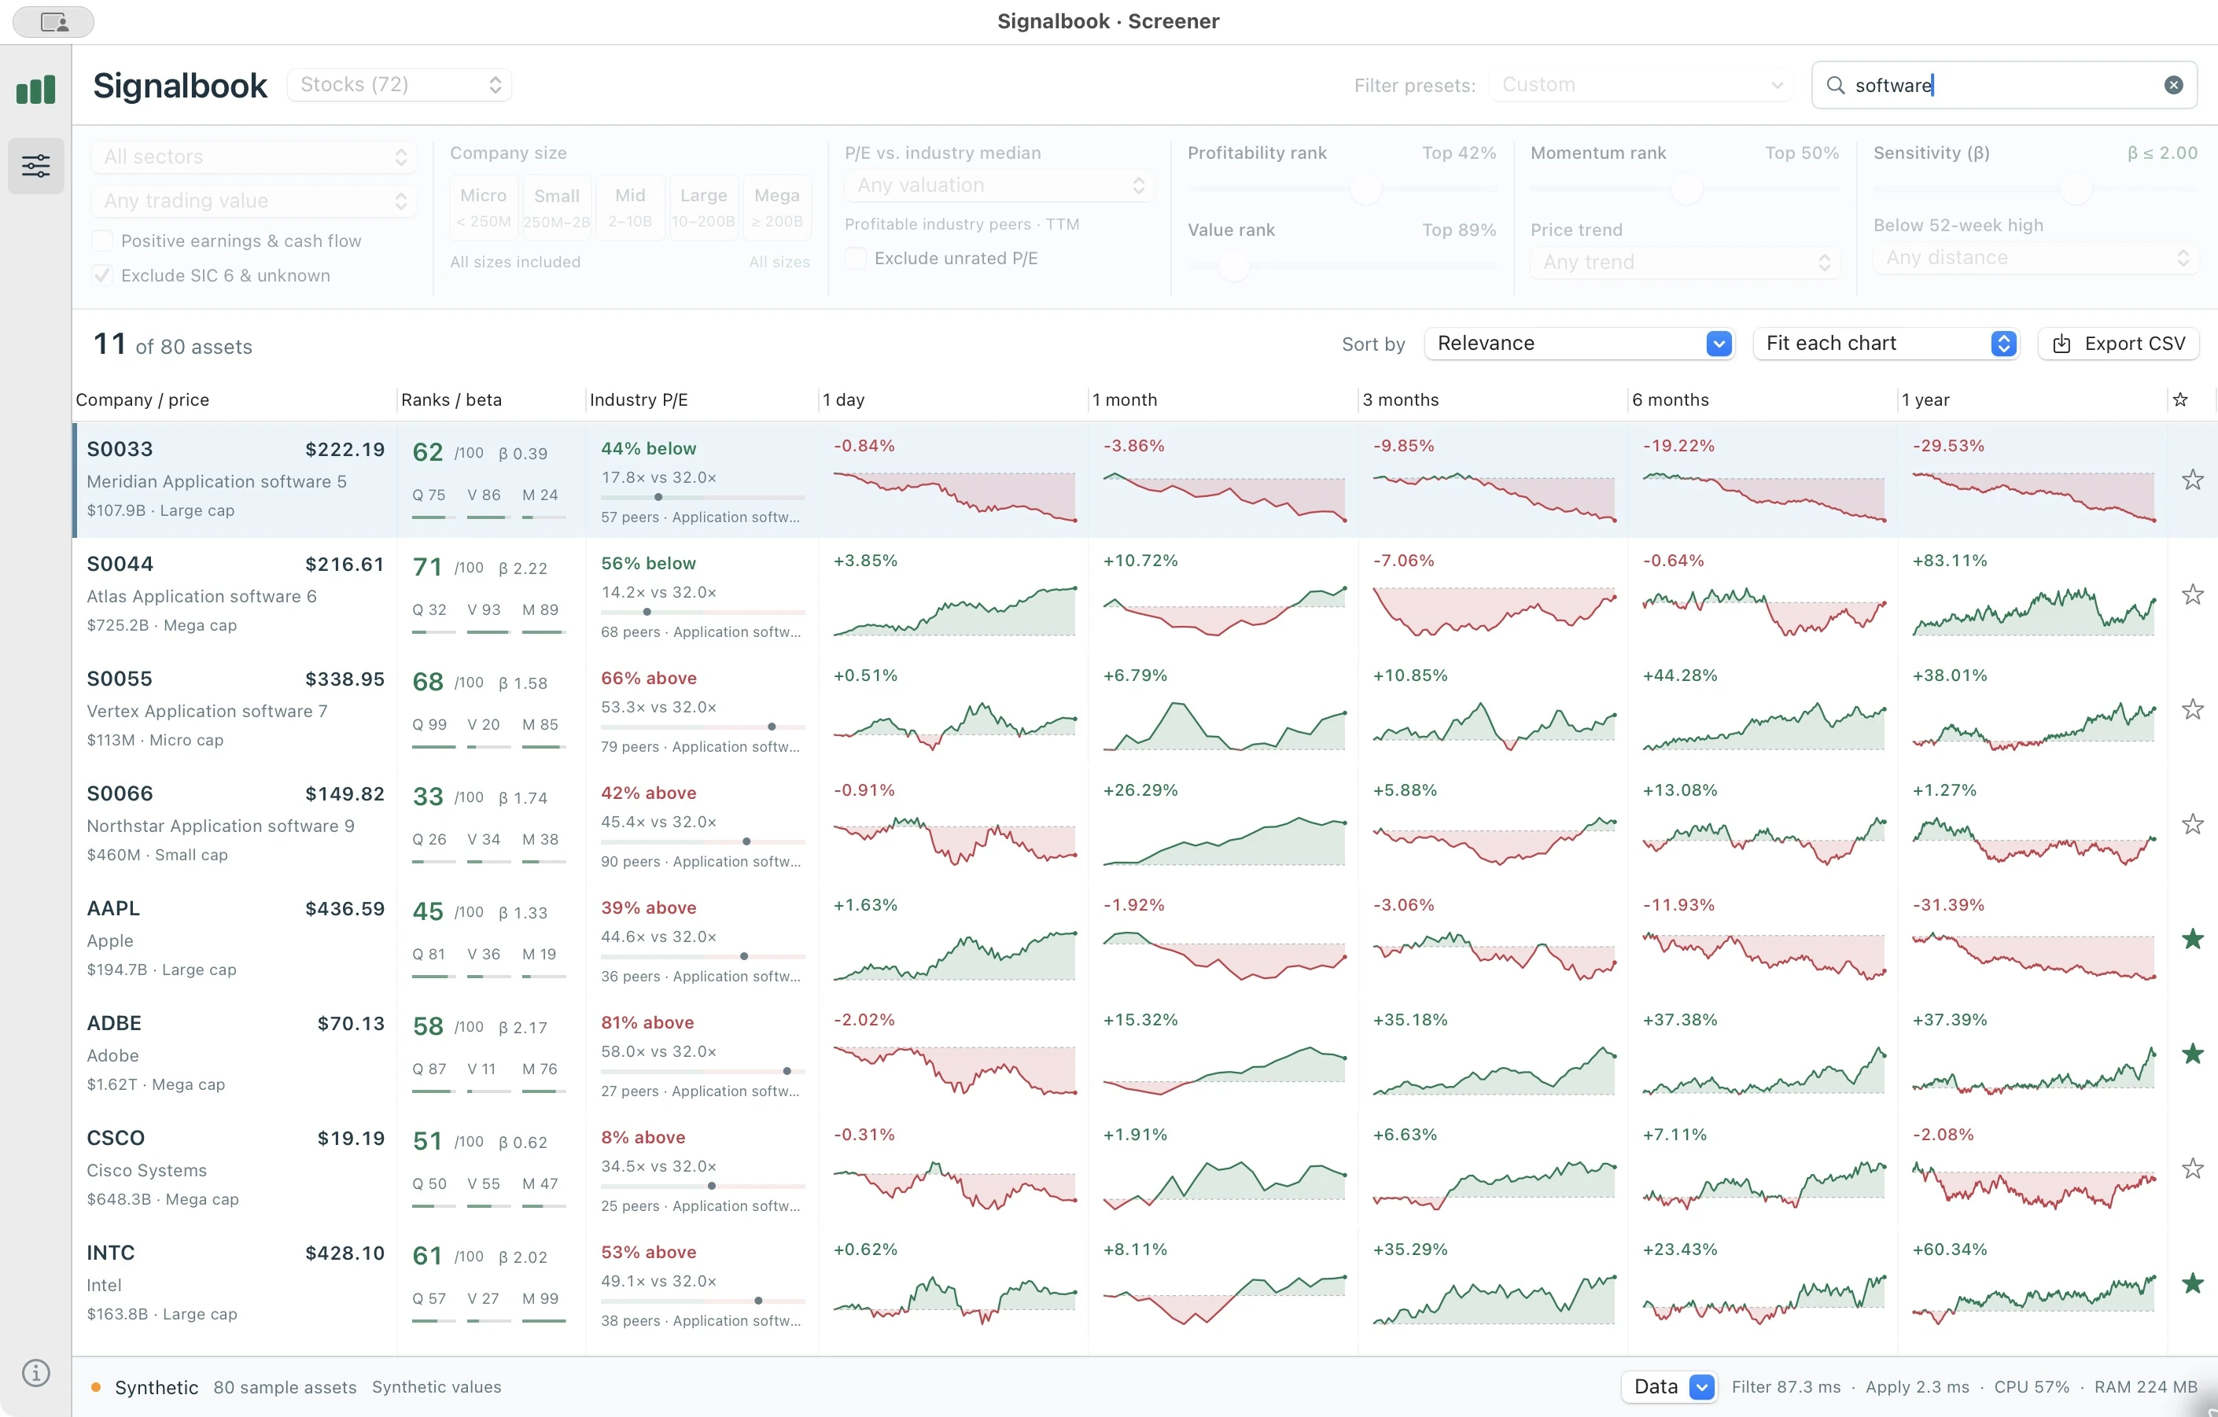
Task: Enable Positive earnings & cash flow checkbox
Action: 102,241
